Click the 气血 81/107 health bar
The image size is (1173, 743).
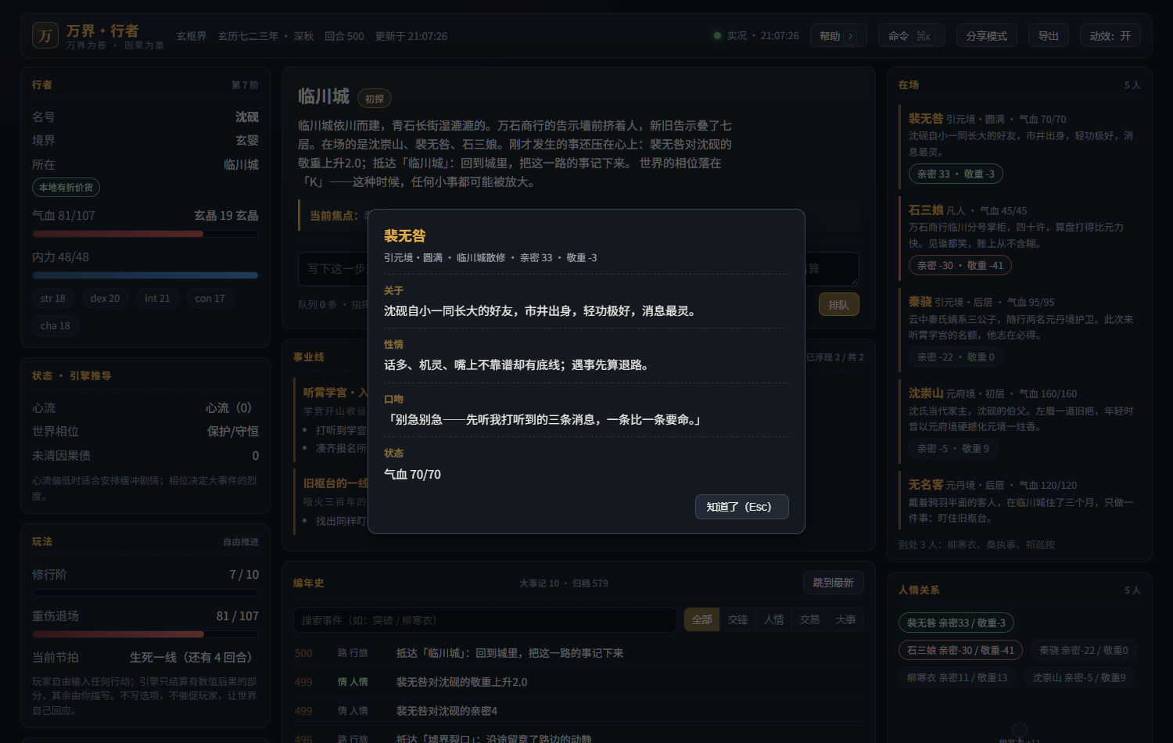point(145,234)
